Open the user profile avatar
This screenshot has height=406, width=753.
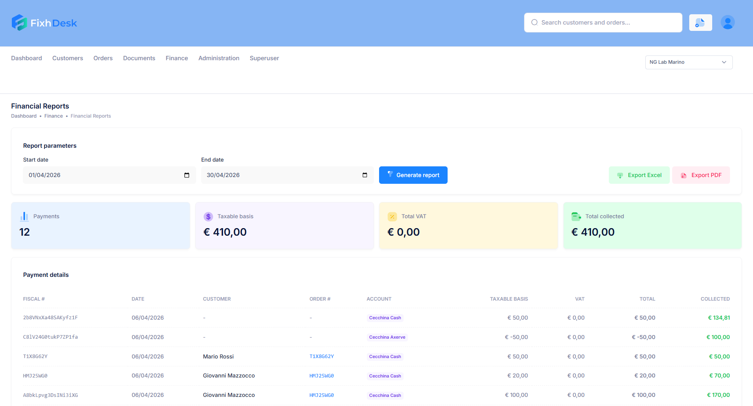tap(728, 23)
